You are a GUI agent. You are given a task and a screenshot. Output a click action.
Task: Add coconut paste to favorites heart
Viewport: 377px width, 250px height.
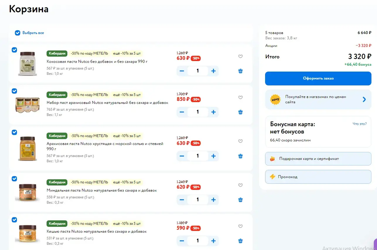pos(240,57)
